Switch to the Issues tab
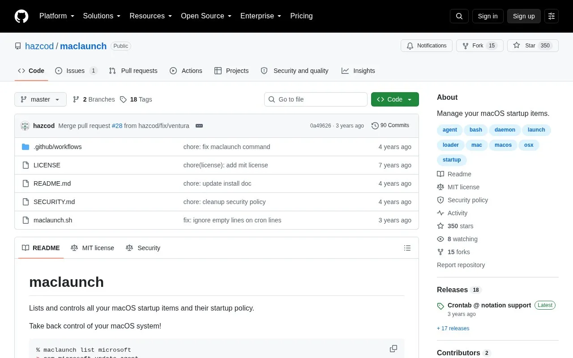The width and height of the screenshot is (573, 358). pos(76,71)
